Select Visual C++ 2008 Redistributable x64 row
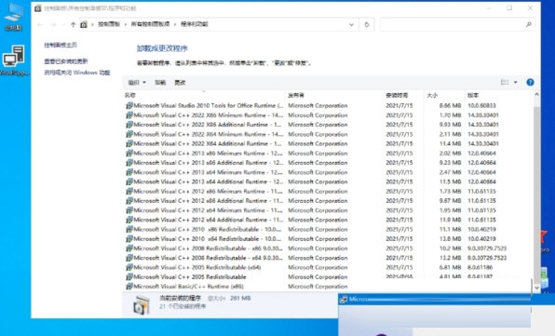Viewport: 555px width, 336px height. coord(328,258)
